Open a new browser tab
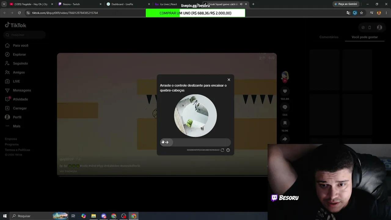The width and height of the screenshot is (391, 220). tap(253, 4)
